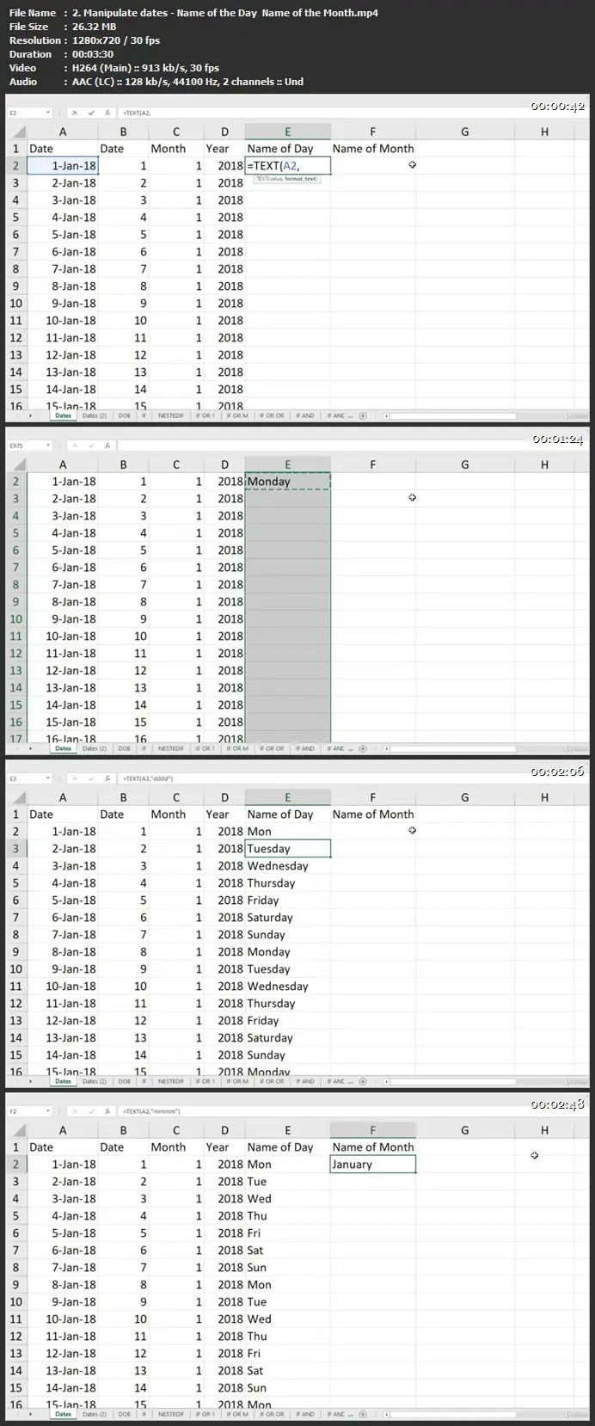The width and height of the screenshot is (595, 1426).
Task: Click the selected 'Tuesday' cell in E3 of the 00:02:06 frame
Action: 287,849
